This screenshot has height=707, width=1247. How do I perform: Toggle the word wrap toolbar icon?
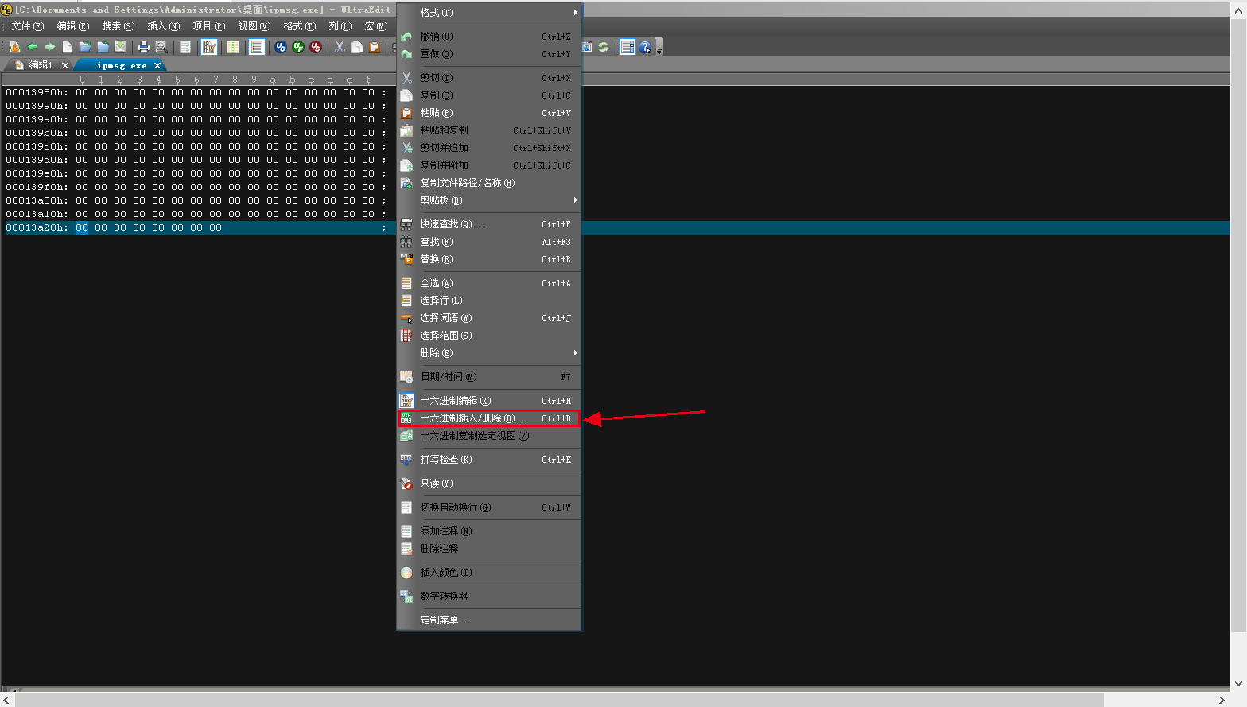tap(185, 47)
